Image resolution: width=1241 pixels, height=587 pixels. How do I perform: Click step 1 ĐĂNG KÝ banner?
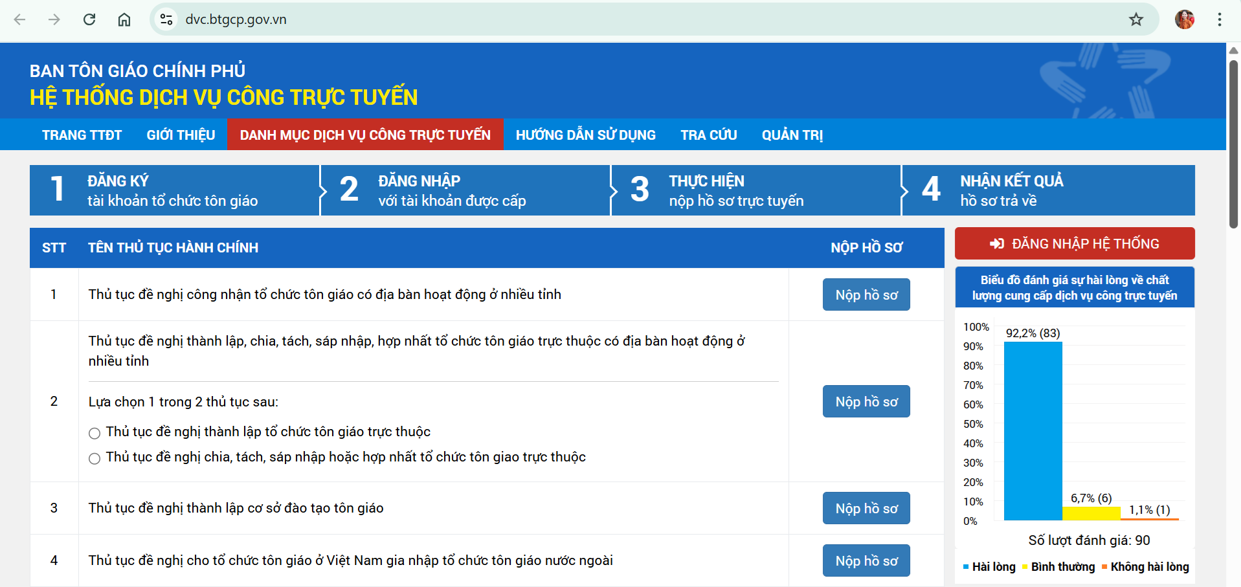pyautogui.click(x=174, y=190)
